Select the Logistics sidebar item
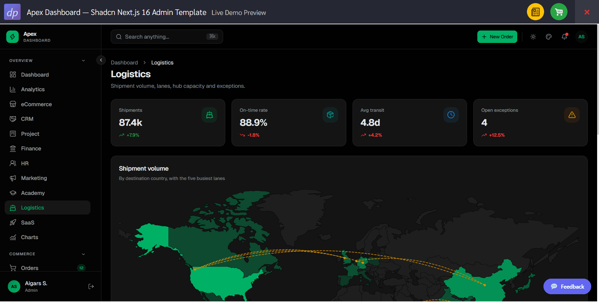This screenshot has width=599, height=302. click(x=47, y=208)
